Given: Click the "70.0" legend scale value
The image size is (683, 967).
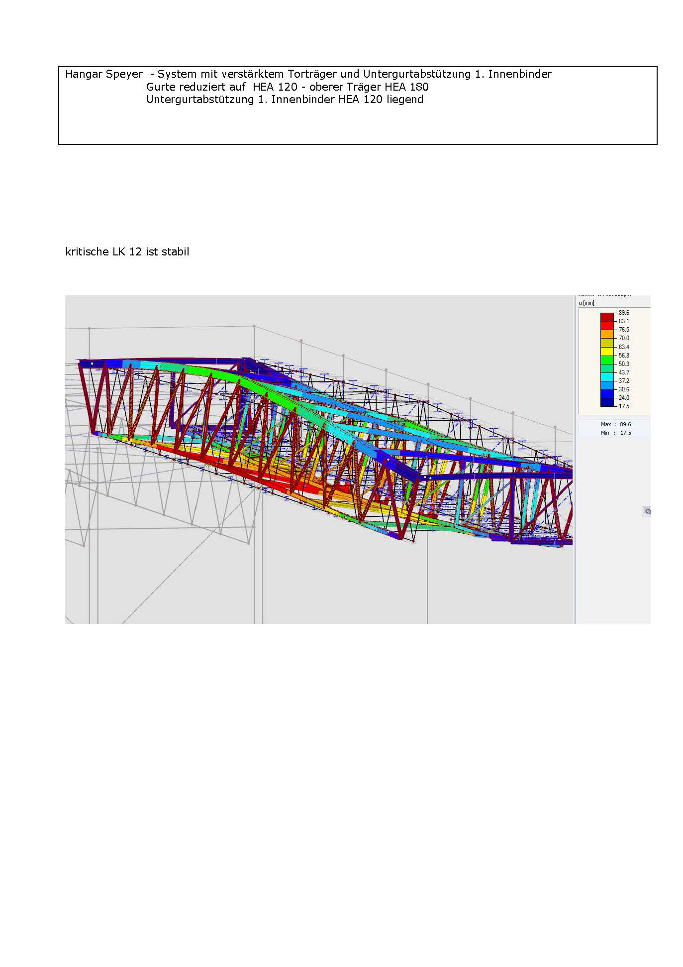Looking at the screenshot, I should pyautogui.click(x=624, y=338).
